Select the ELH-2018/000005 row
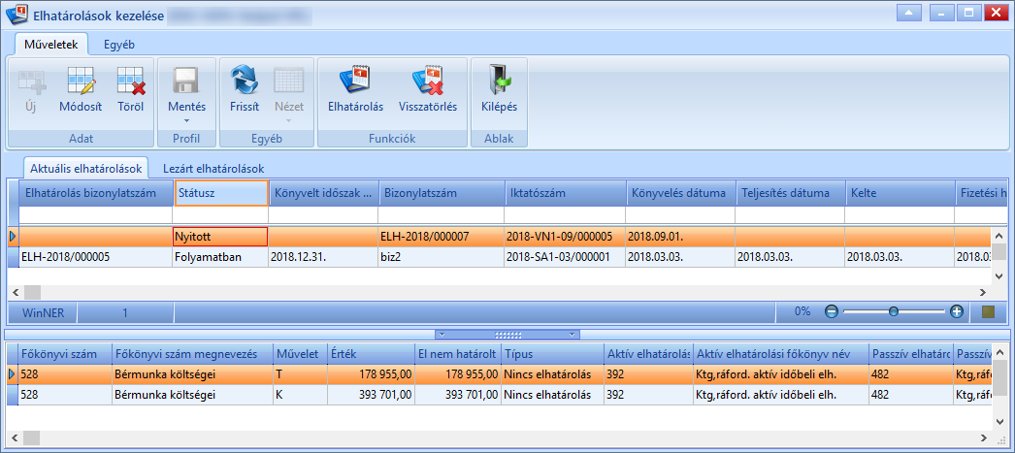1015x453 pixels. click(499, 257)
